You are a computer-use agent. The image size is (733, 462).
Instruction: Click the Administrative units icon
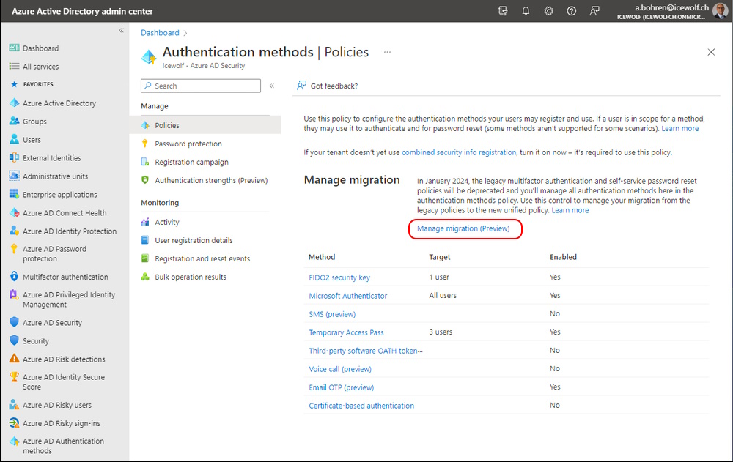(x=14, y=176)
